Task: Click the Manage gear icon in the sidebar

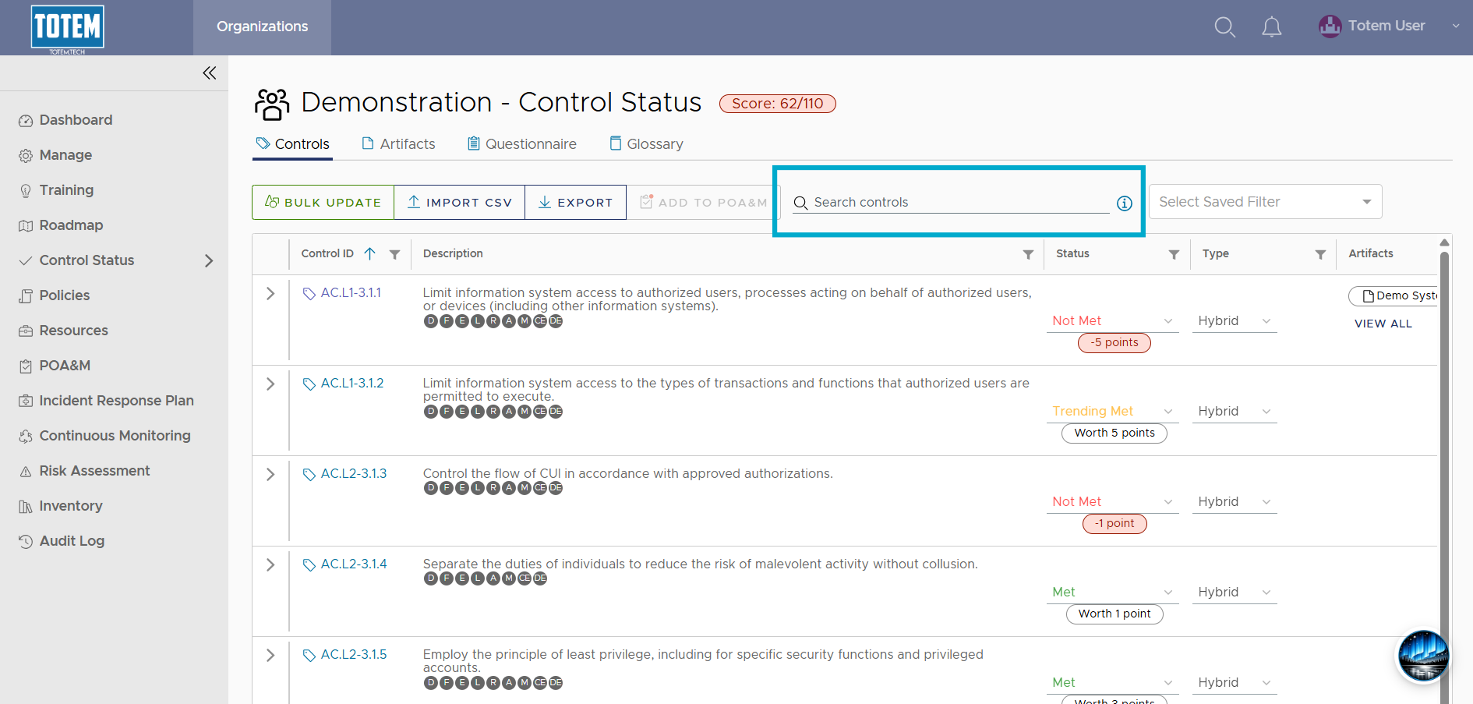Action: click(26, 156)
